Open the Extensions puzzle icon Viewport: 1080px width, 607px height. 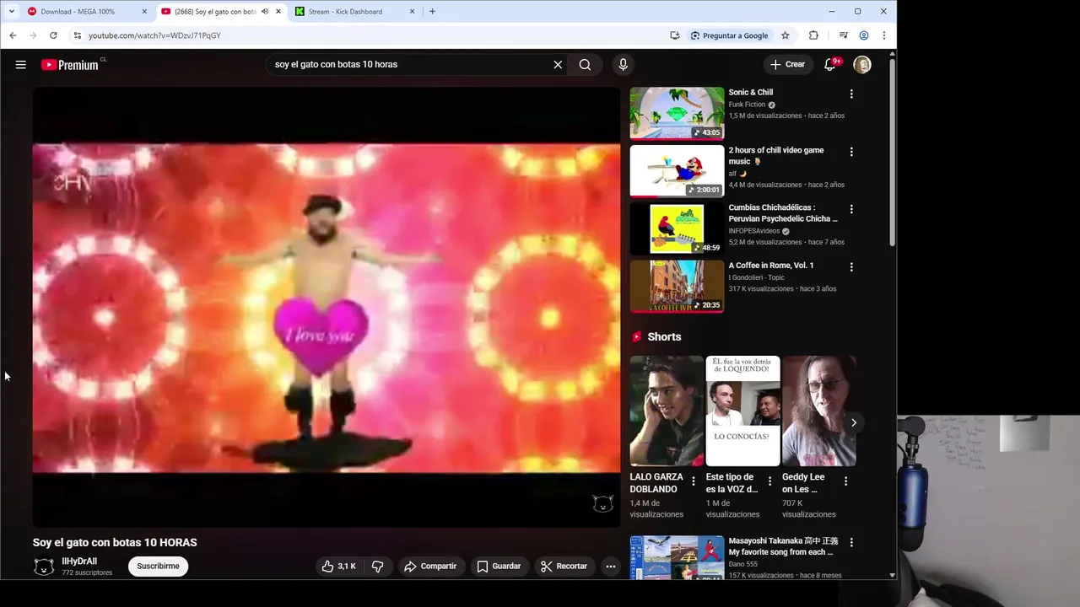coord(813,35)
